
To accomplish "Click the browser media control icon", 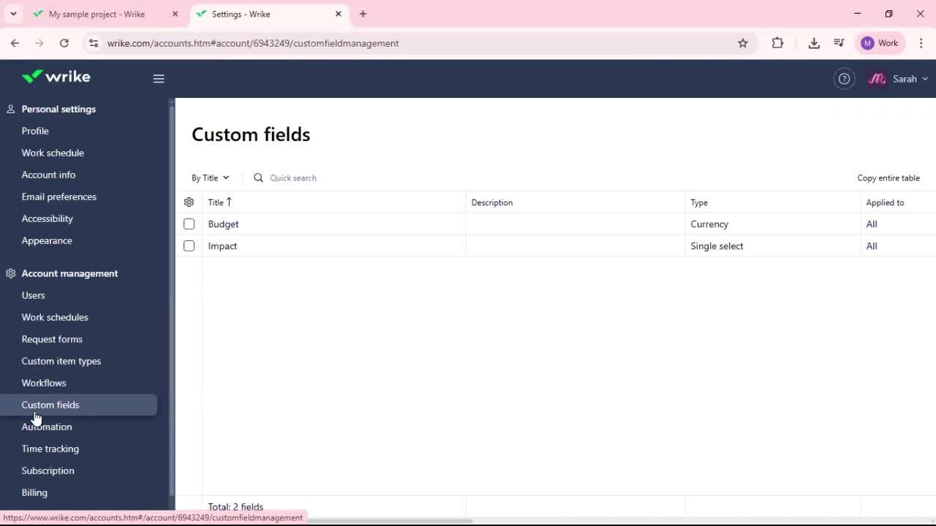I will [839, 43].
